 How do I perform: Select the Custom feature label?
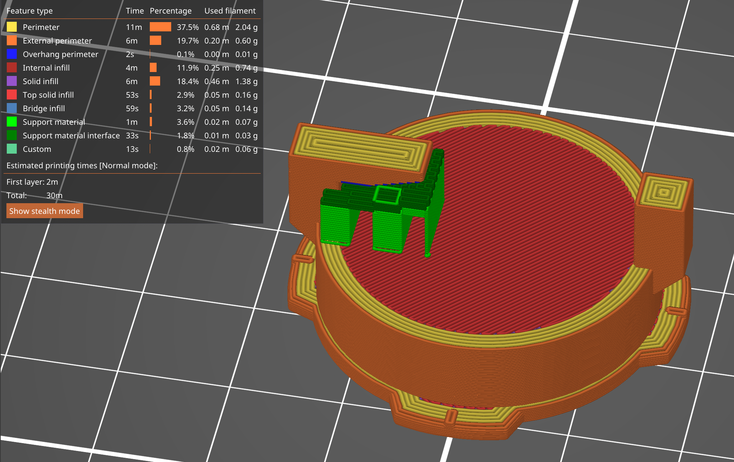pos(37,149)
